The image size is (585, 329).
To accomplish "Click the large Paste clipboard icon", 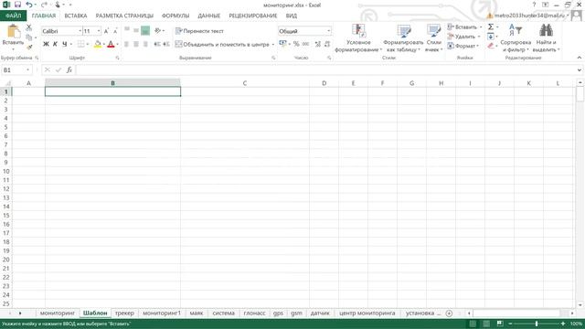I will pyautogui.click(x=14, y=31).
